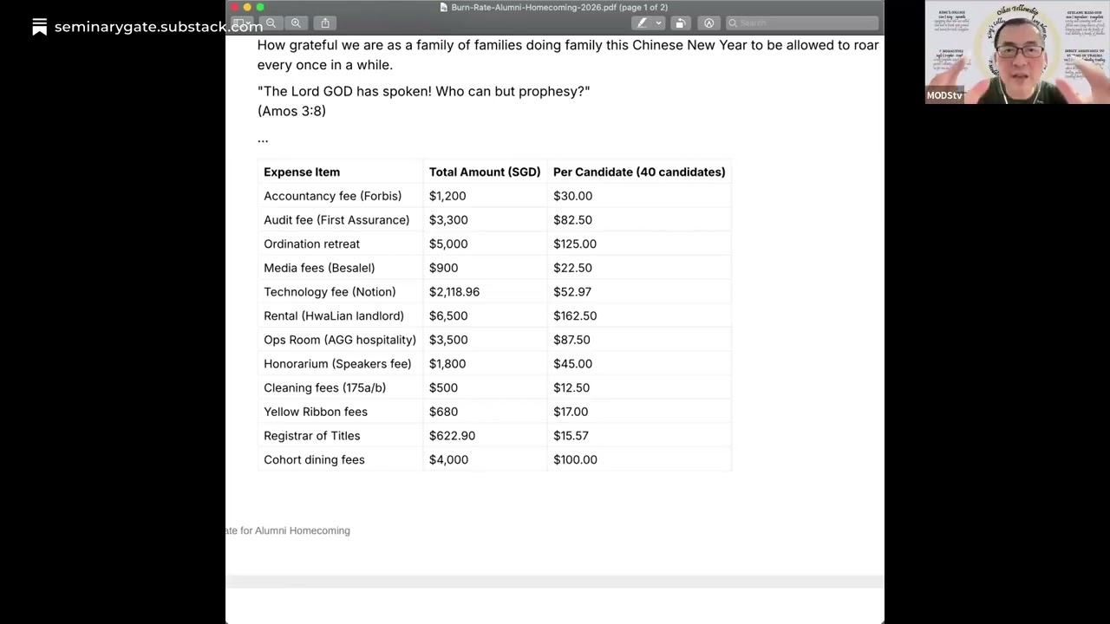1110x624 pixels.
Task: Click the Substack bookmark logo icon
Action: coord(39,27)
